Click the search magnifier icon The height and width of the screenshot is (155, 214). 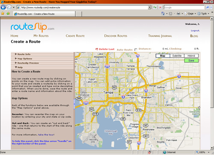pyautogui.click(x=208, y=7)
